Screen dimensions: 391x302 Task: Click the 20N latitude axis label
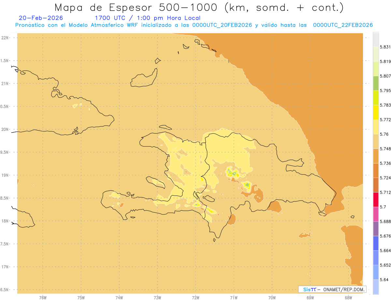pyautogui.click(x=5, y=129)
